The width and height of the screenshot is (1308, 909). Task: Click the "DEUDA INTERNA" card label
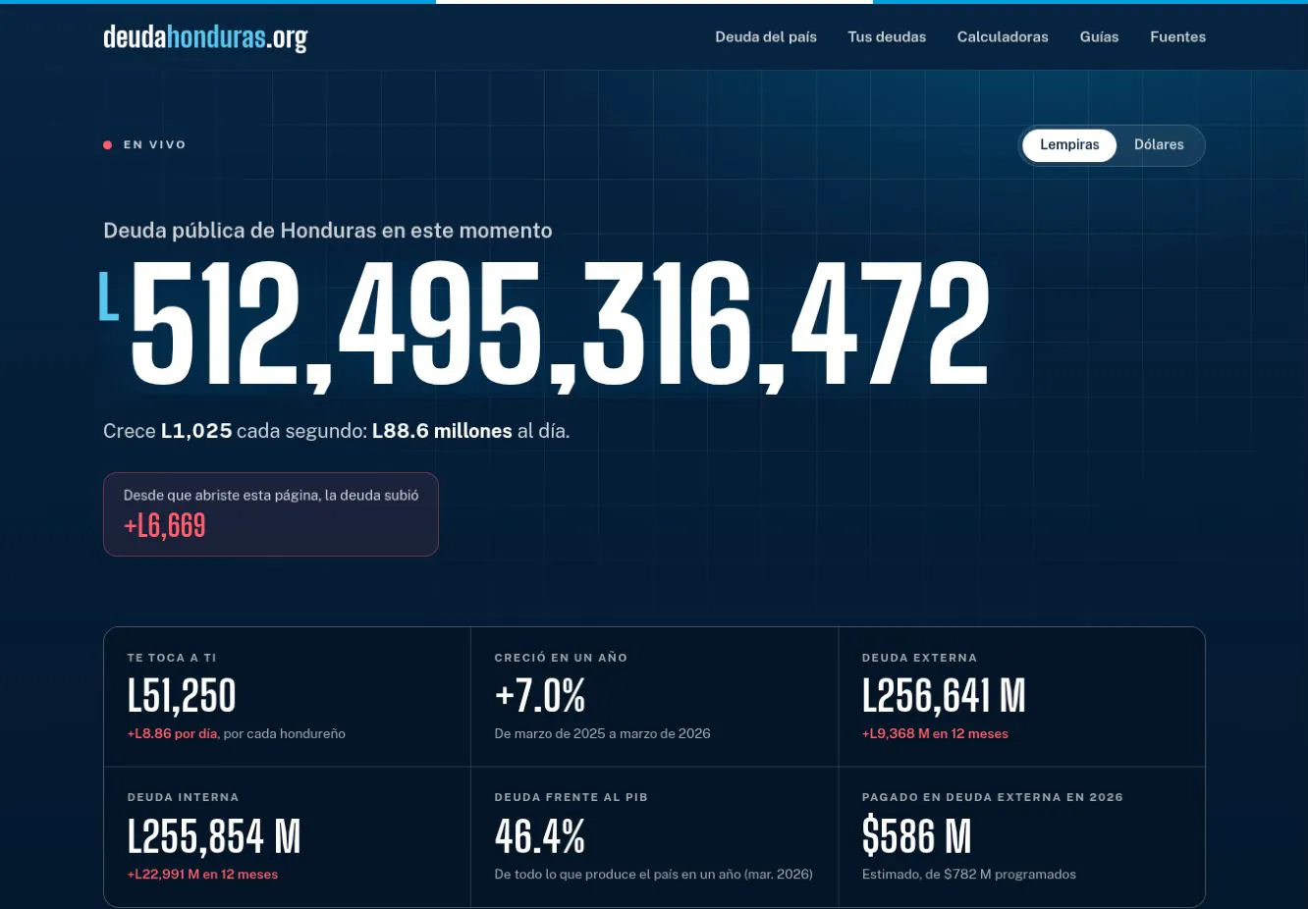pyautogui.click(x=184, y=797)
